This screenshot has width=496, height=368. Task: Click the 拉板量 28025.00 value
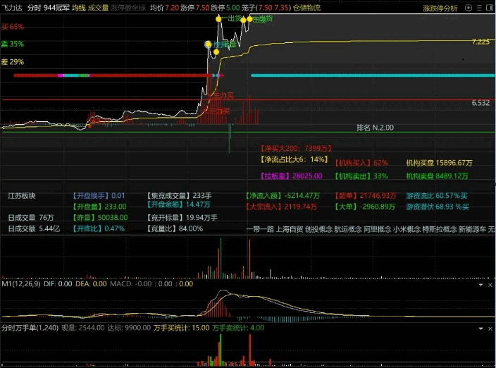[291, 176]
